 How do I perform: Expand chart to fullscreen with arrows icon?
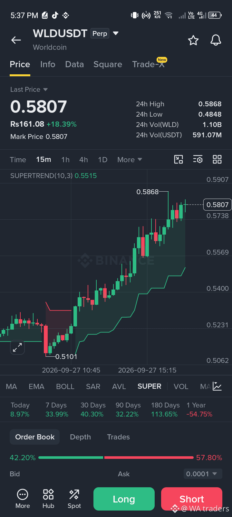click(17, 347)
